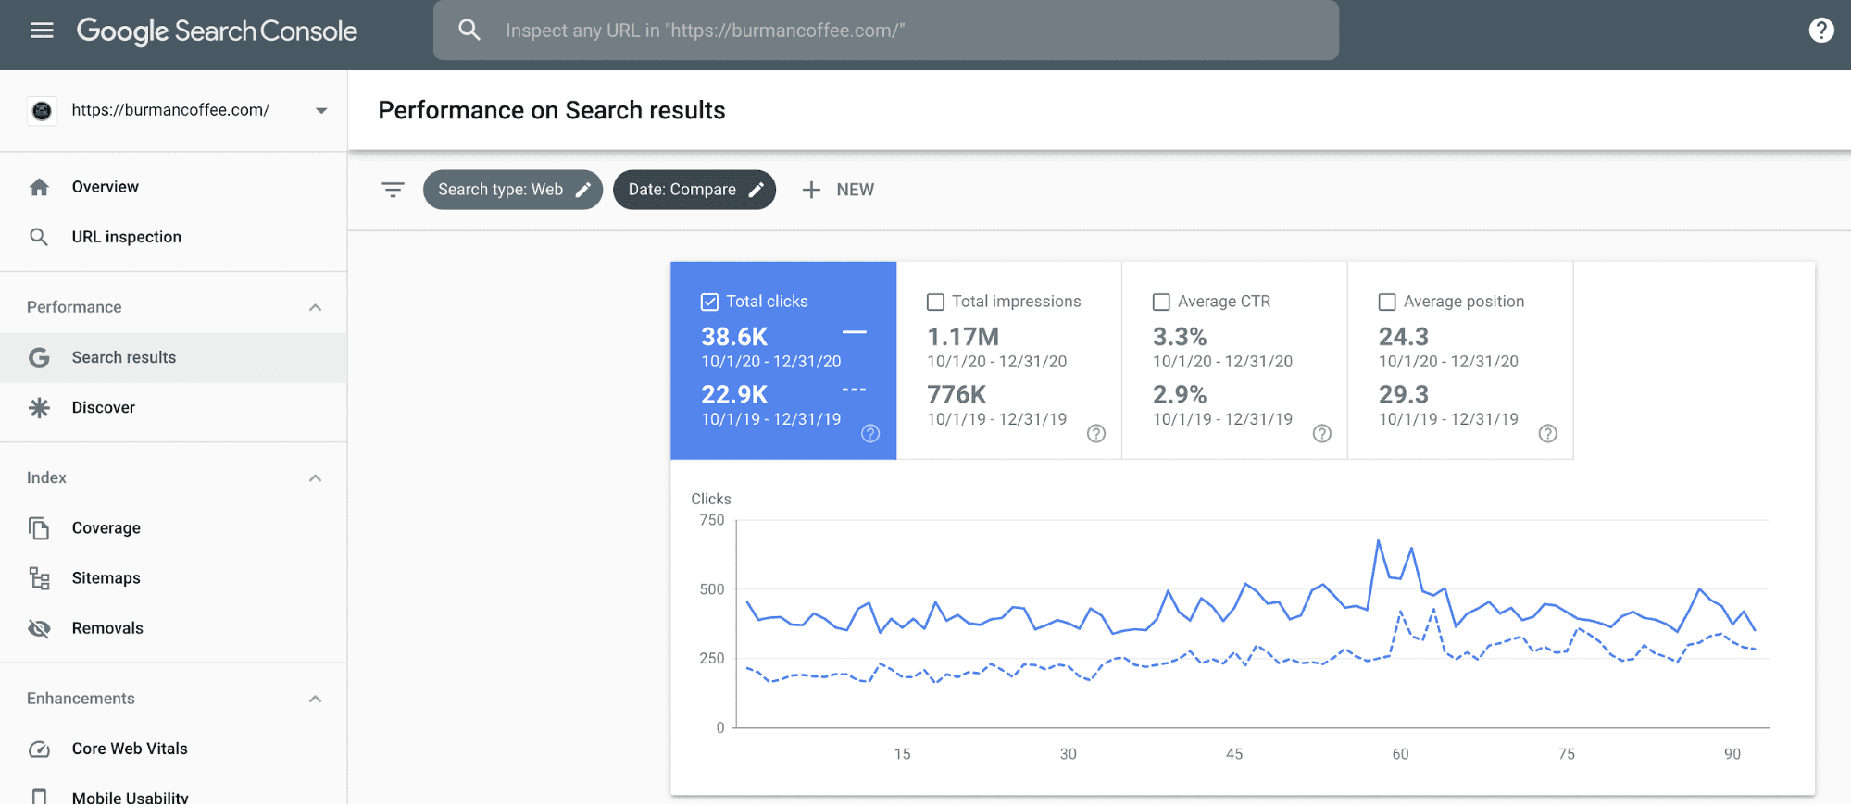
Task: Click the 22.9K clicks value
Action: 734,394
